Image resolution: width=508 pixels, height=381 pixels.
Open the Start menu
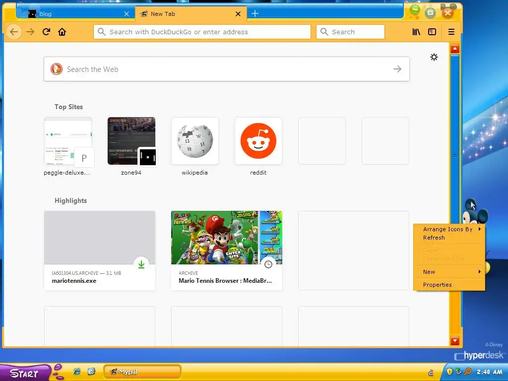tap(24, 373)
